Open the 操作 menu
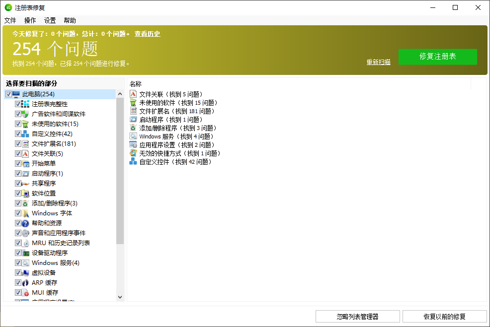This screenshot has height=327, width=490. (x=30, y=20)
